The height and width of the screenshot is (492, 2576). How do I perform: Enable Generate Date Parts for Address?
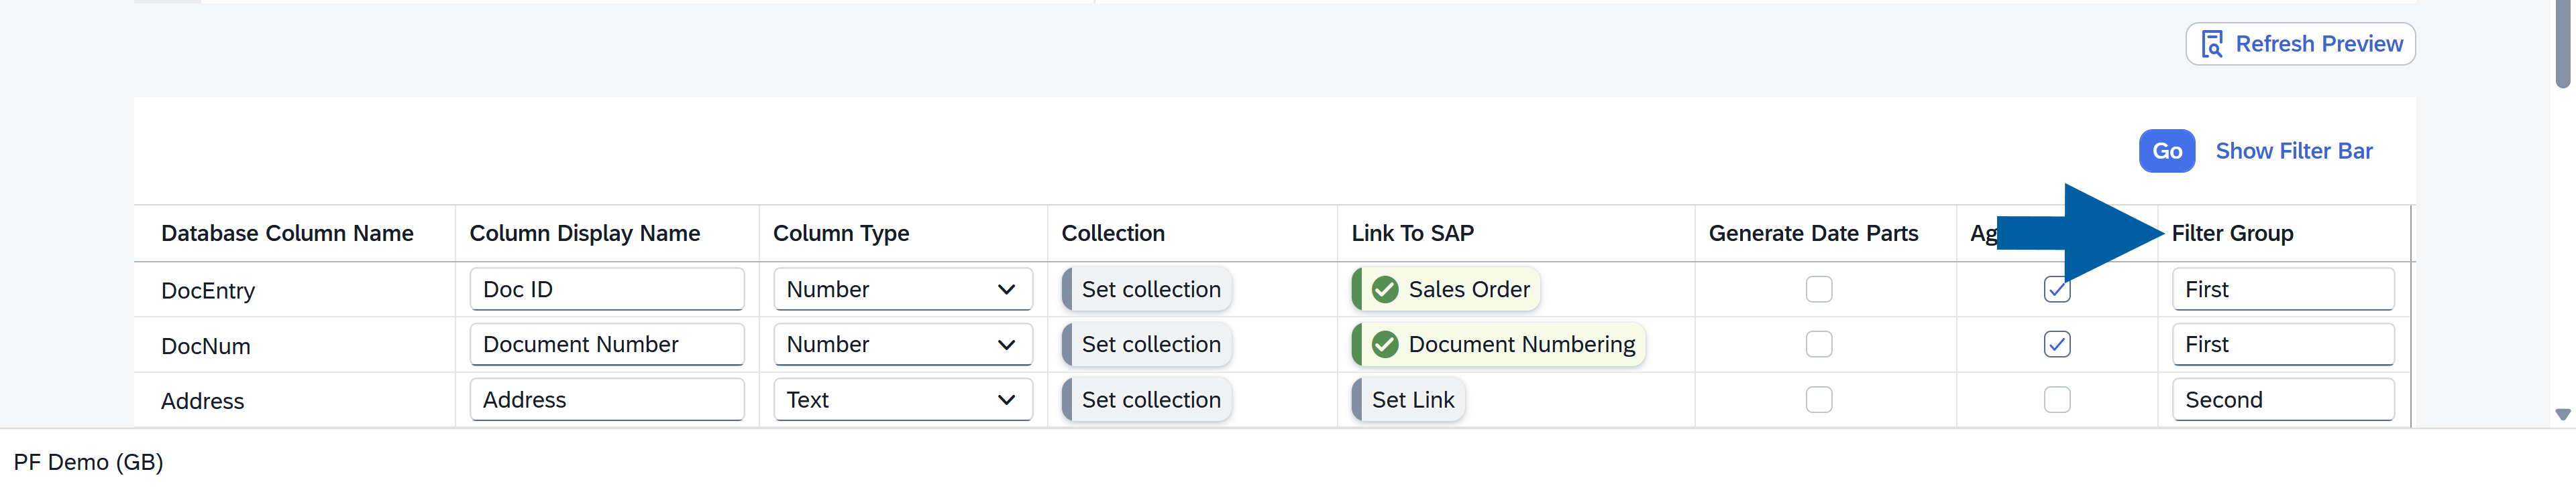[1819, 399]
